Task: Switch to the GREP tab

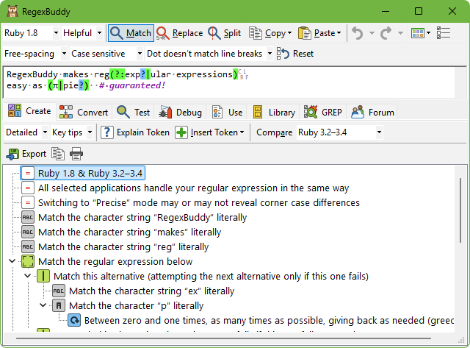Action: (x=323, y=113)
